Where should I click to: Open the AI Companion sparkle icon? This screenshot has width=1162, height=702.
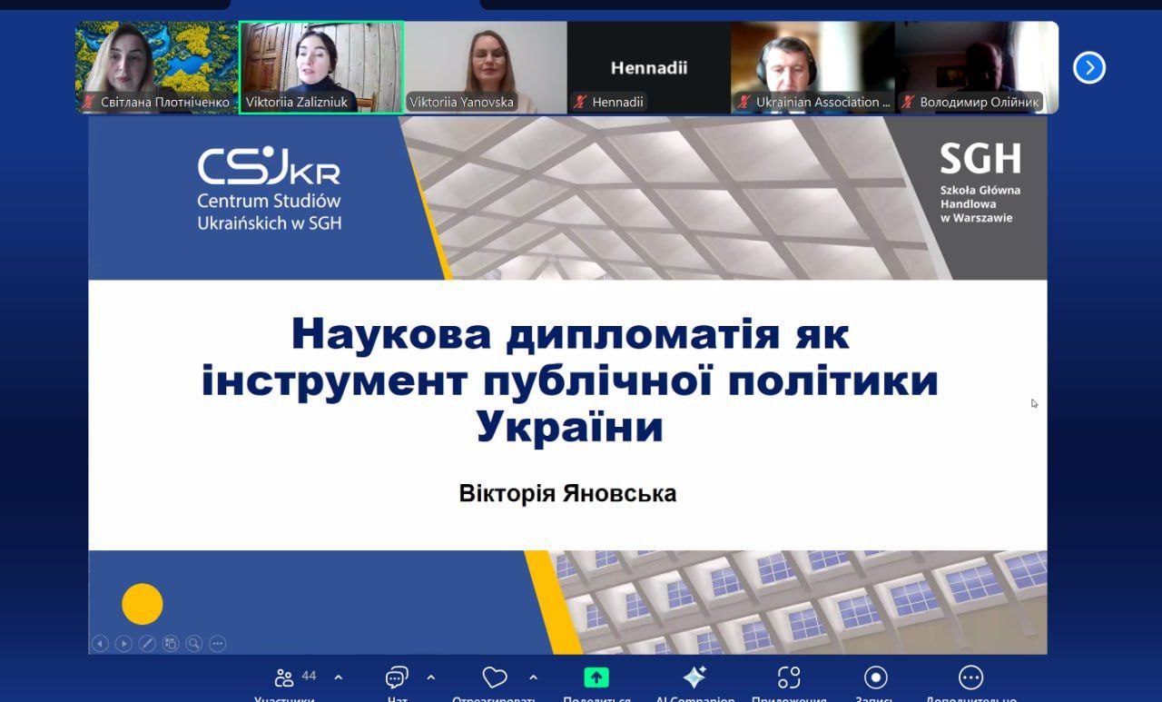694,677
